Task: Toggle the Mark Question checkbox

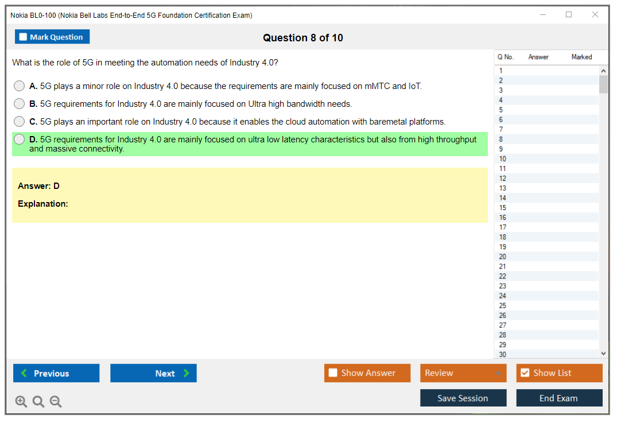Action: pyautogui.click(x=24, y=37)
